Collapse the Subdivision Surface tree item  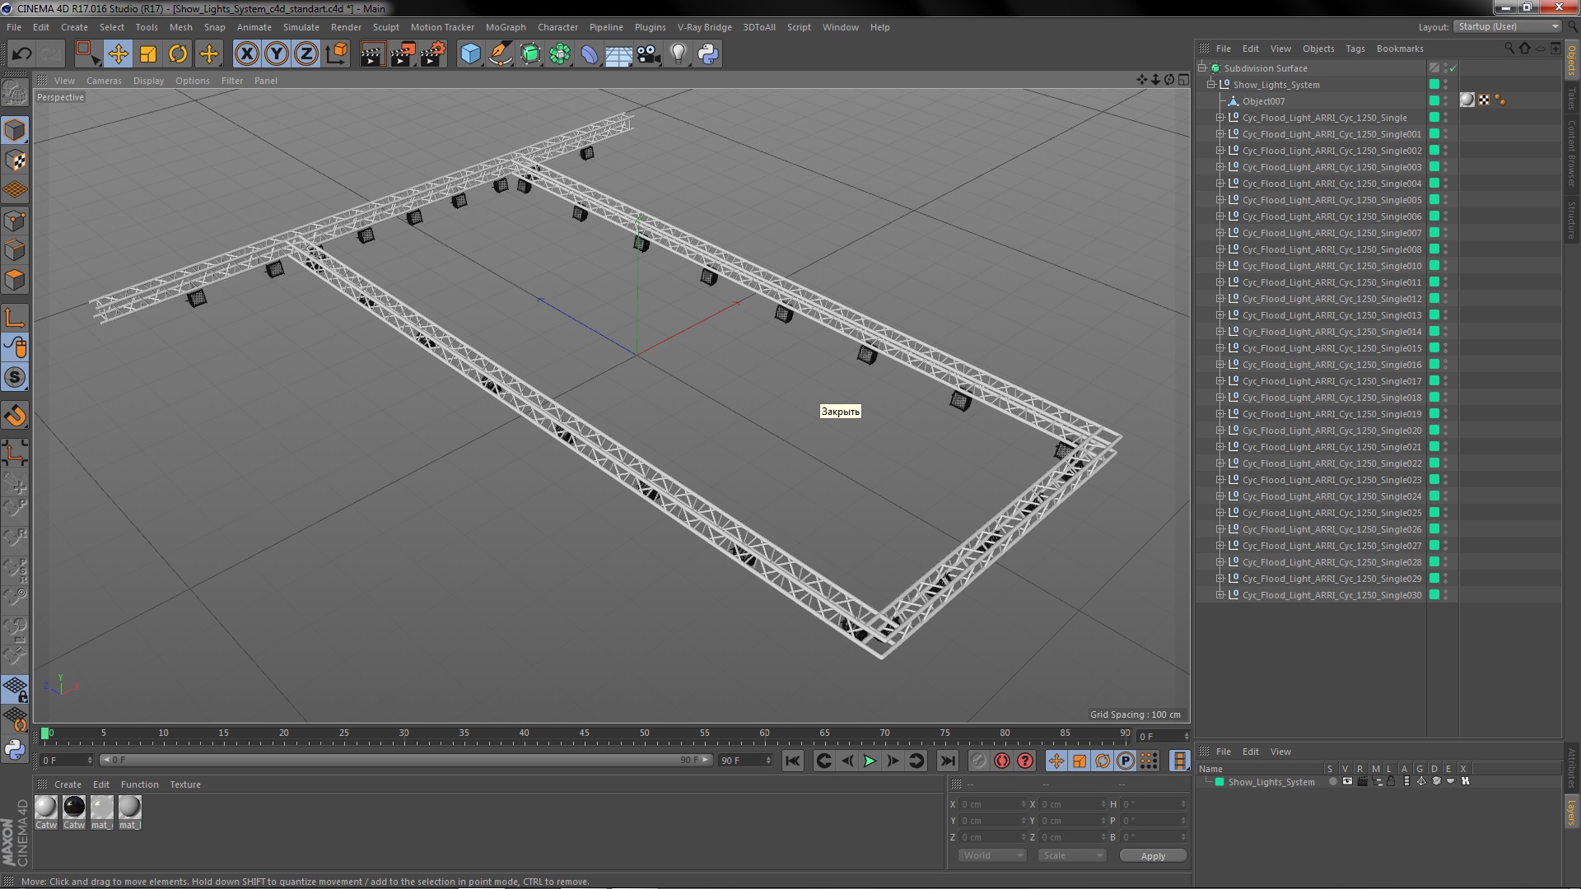[x=1202, y=67]
